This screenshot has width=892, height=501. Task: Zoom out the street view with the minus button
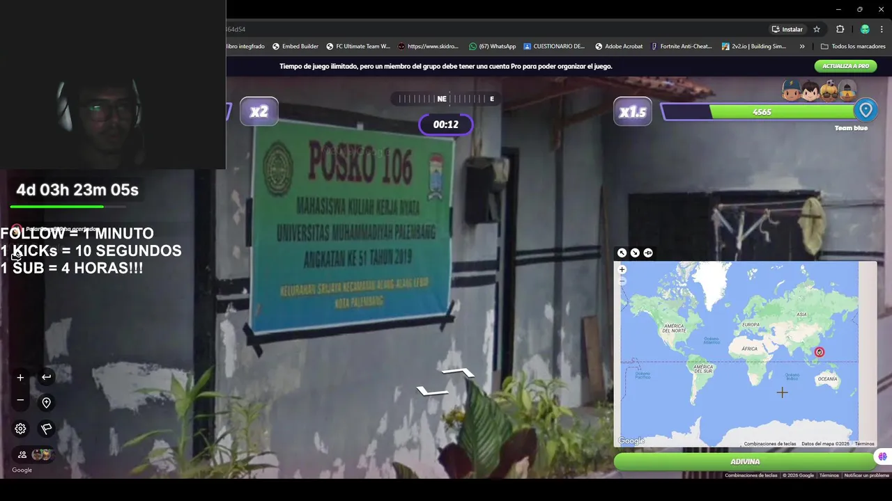point(20,400)
